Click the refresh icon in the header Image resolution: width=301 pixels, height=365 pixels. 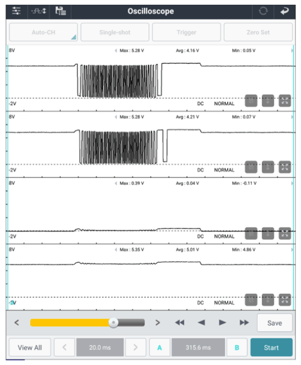pyautogui.click(x=263, y=11)
